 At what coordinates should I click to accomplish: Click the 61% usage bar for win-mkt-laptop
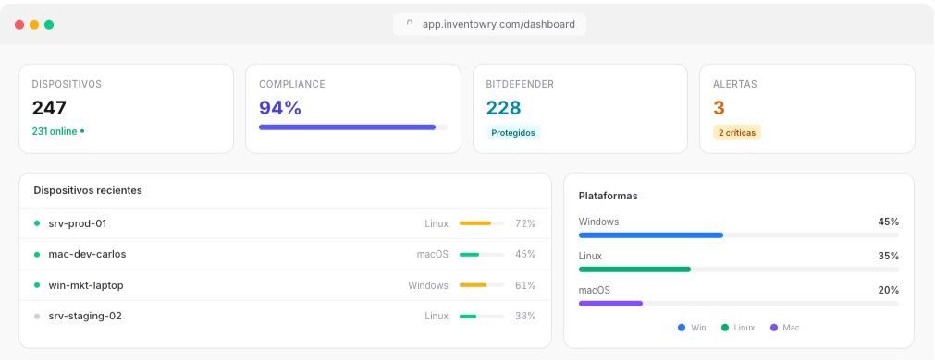[x=482, y=285]
